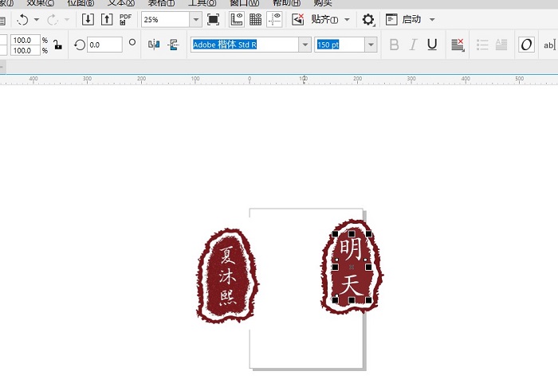Click the Import icon

point(88,19)
